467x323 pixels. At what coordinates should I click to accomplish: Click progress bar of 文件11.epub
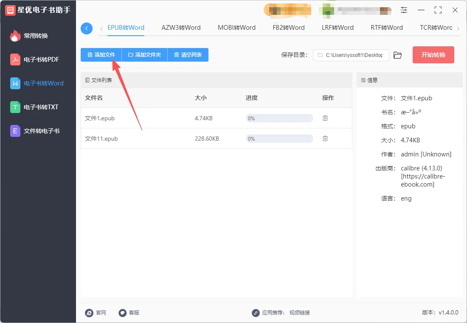(279, 139)
